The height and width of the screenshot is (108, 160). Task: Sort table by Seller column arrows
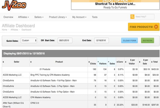3,62
